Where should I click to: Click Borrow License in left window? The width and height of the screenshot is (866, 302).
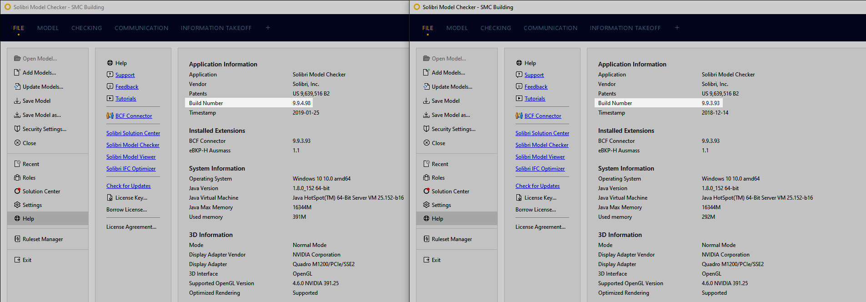click(126, 210)
